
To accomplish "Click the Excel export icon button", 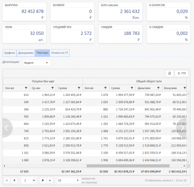I will 169,74.
